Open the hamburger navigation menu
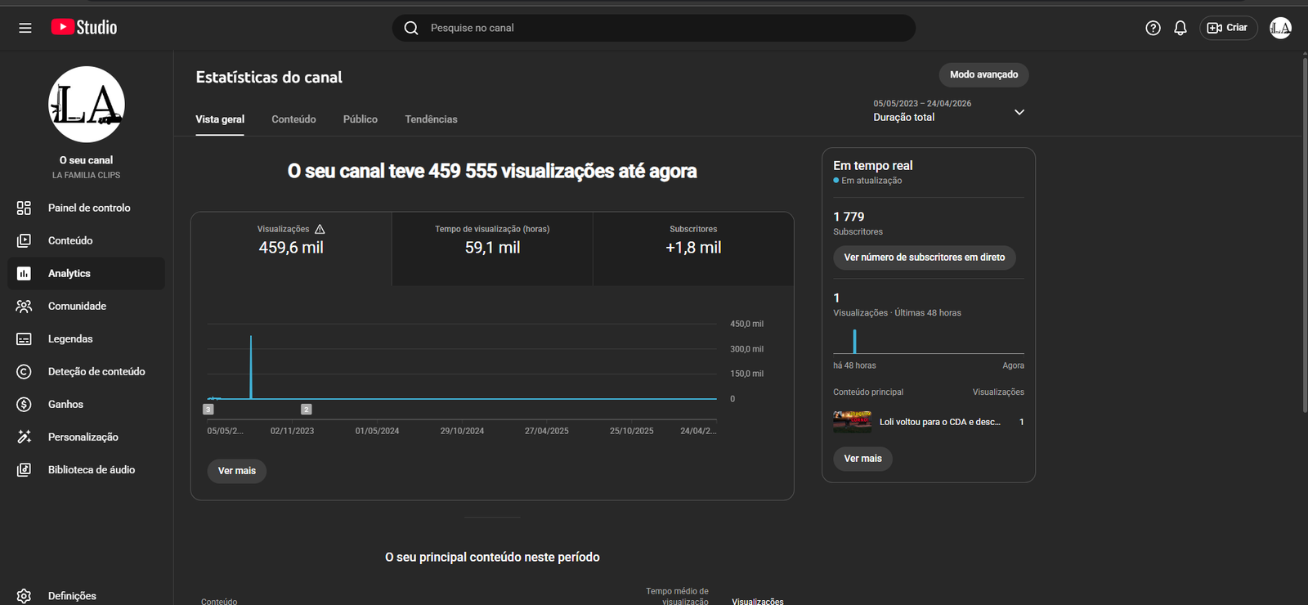 coord(25,28)
